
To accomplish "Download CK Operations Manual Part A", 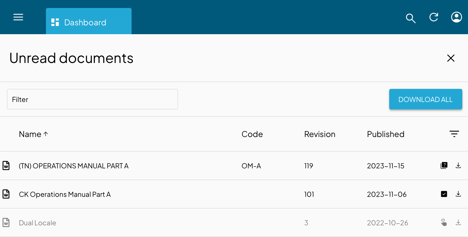I will [459, 194].
